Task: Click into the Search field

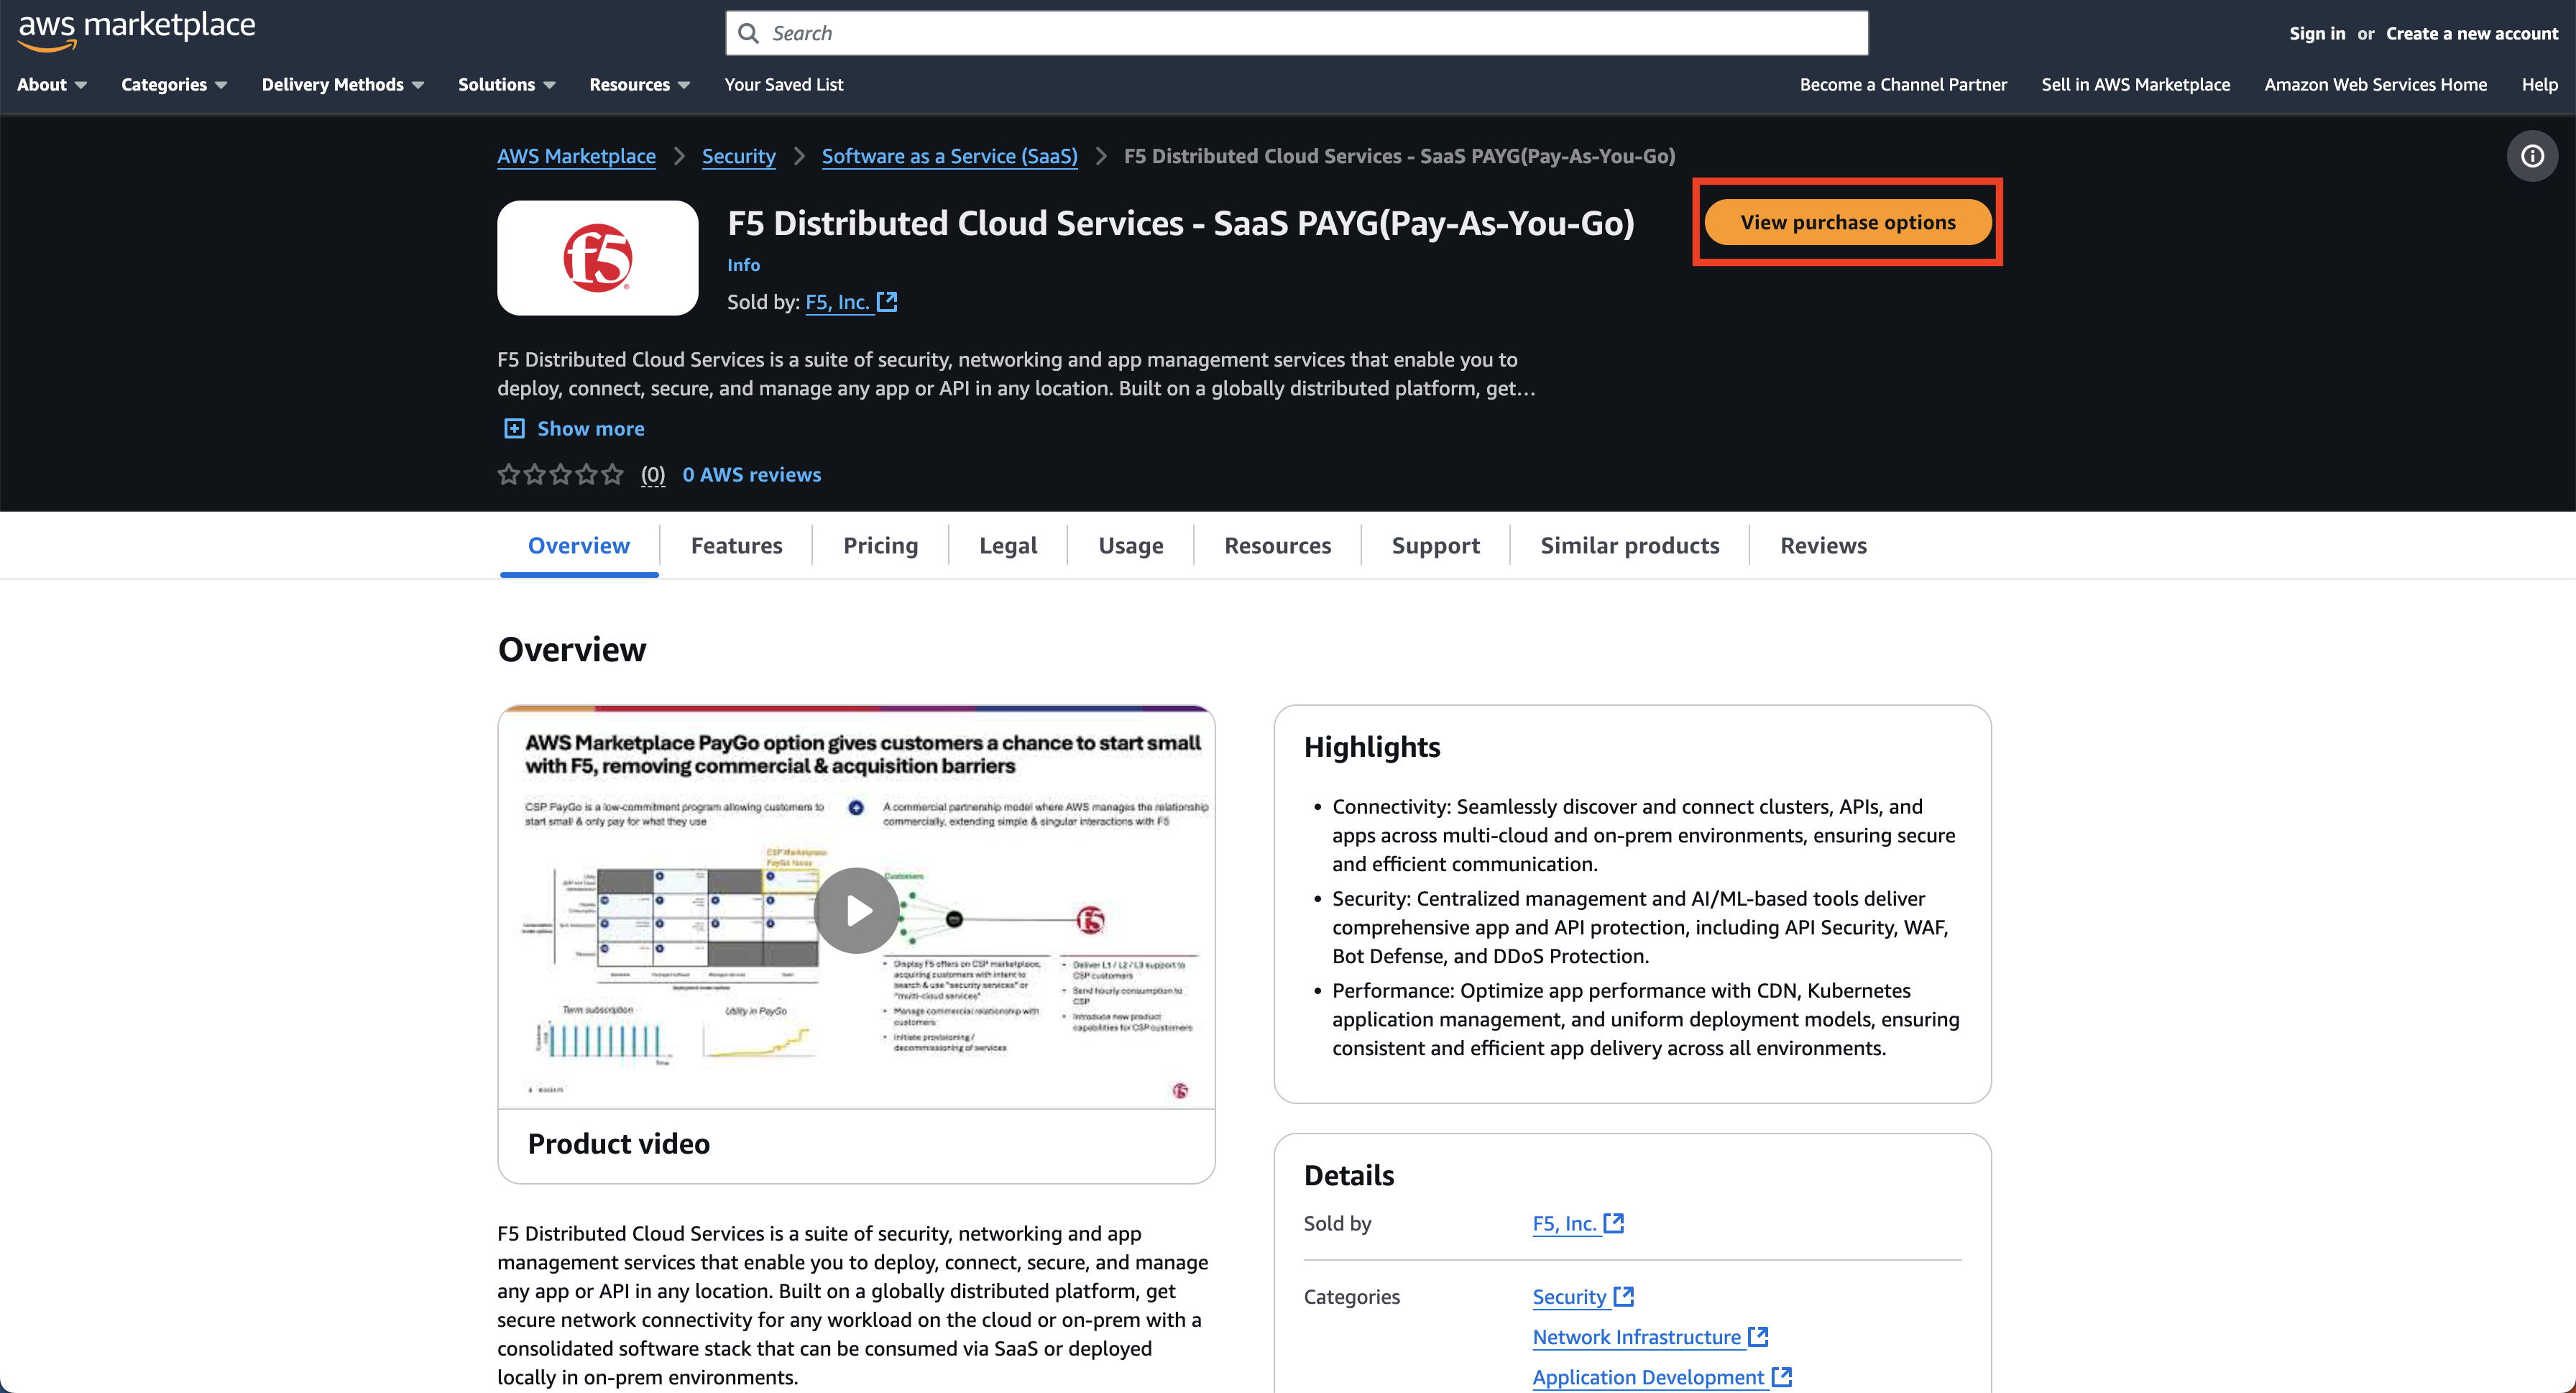Action: [1300, 33]
